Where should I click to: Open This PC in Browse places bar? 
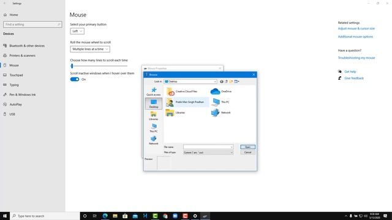point(154,128)
